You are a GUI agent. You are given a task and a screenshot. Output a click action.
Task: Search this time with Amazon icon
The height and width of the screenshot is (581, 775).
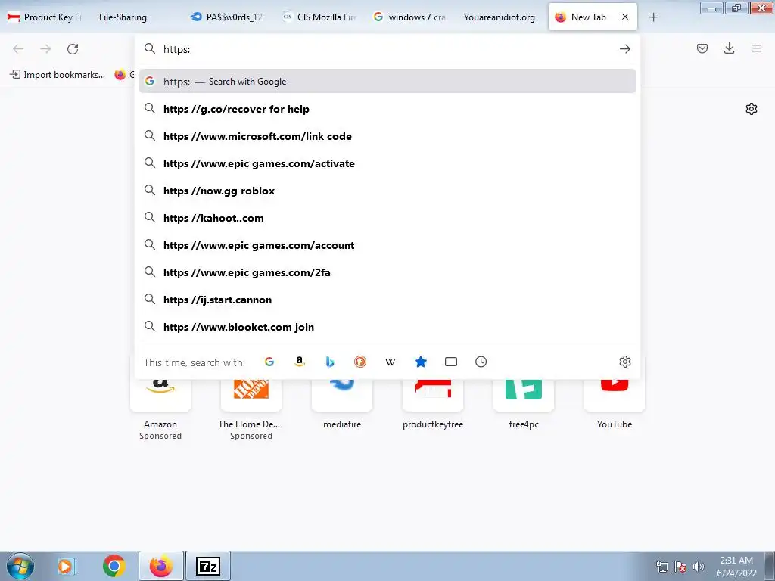tap(300, 362)
